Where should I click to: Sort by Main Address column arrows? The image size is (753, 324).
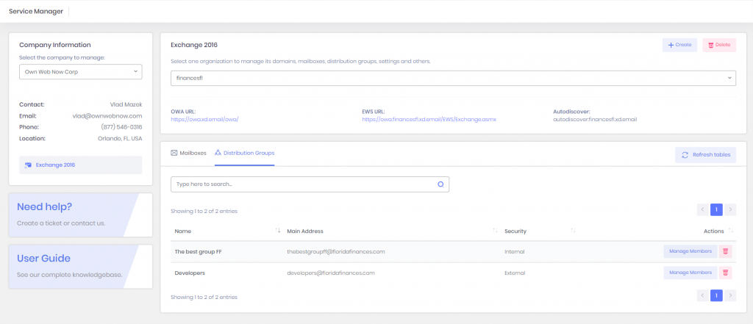pos(495,231)
